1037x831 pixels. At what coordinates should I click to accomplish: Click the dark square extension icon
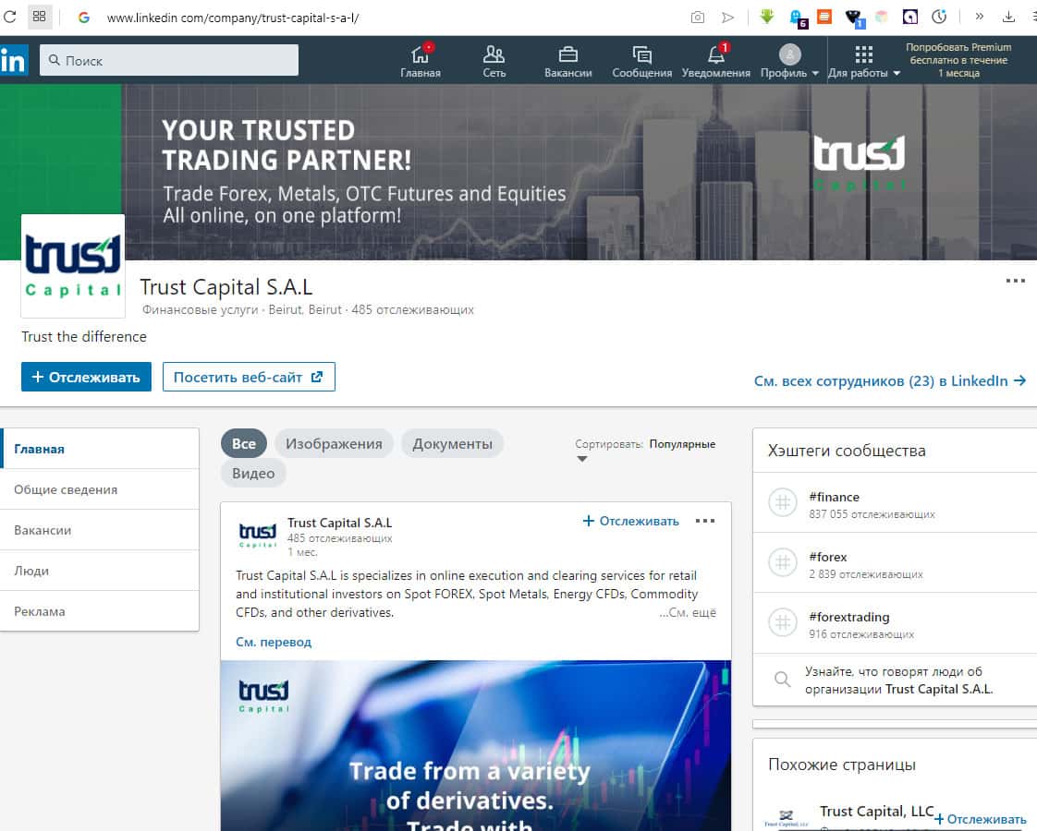tap(910, 17)
